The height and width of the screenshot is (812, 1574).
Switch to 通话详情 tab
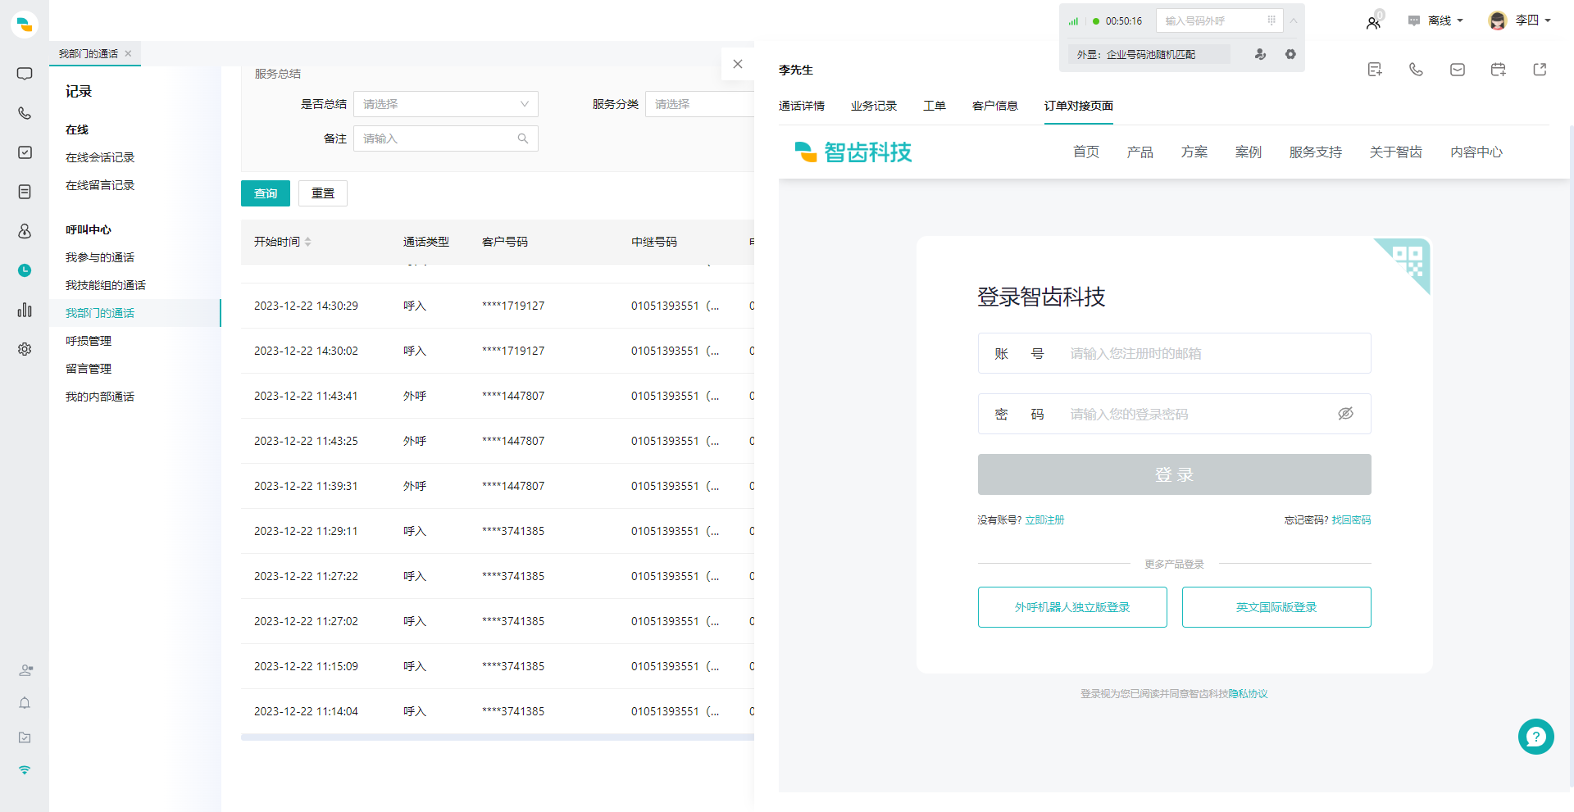[x=802, y=106]
